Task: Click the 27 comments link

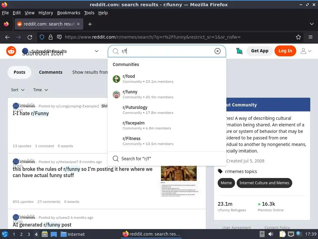Action: pyautogui.click(x=49, y=202)
